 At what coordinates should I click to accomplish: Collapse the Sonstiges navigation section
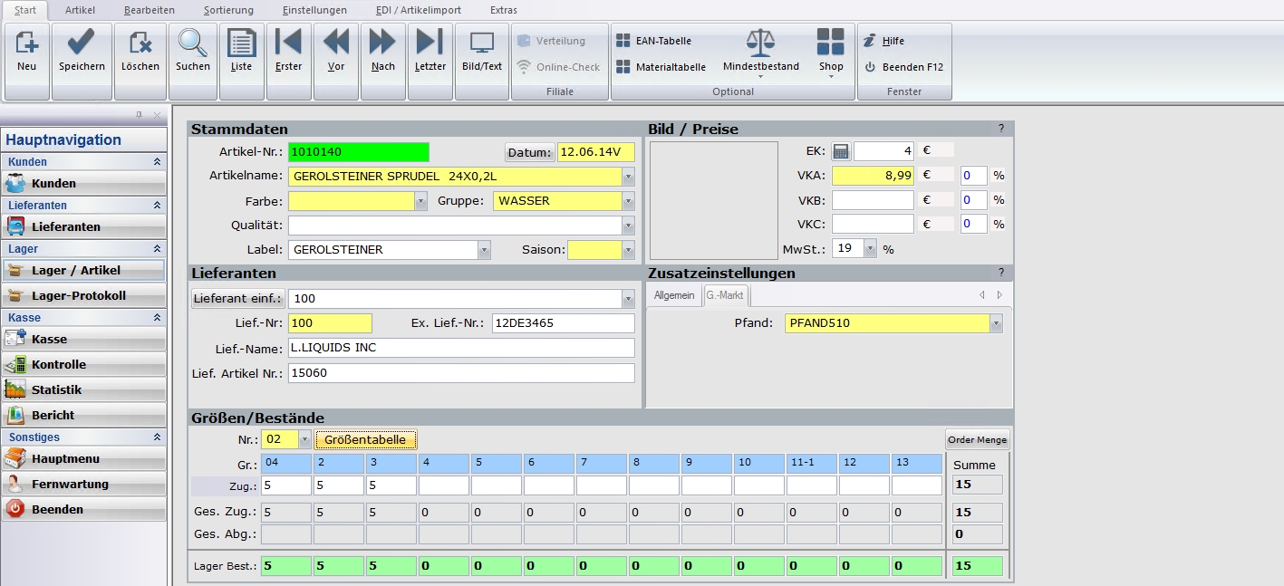(157, 437)
